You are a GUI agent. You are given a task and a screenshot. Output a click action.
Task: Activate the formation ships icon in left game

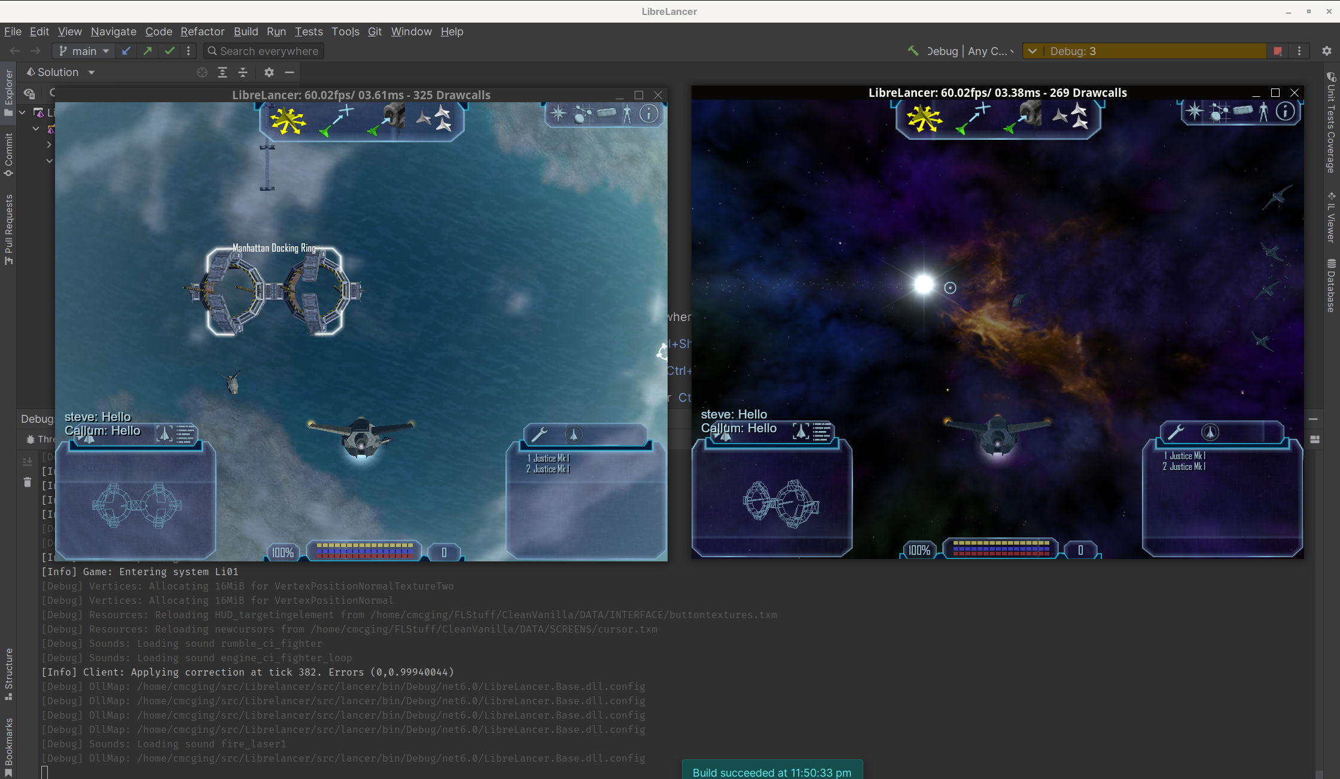(434, 118)
